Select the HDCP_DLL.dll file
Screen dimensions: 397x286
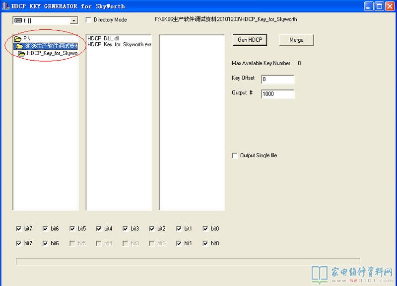click(103, 38)
